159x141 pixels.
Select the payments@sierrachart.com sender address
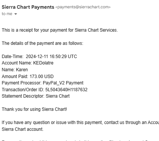83,7
